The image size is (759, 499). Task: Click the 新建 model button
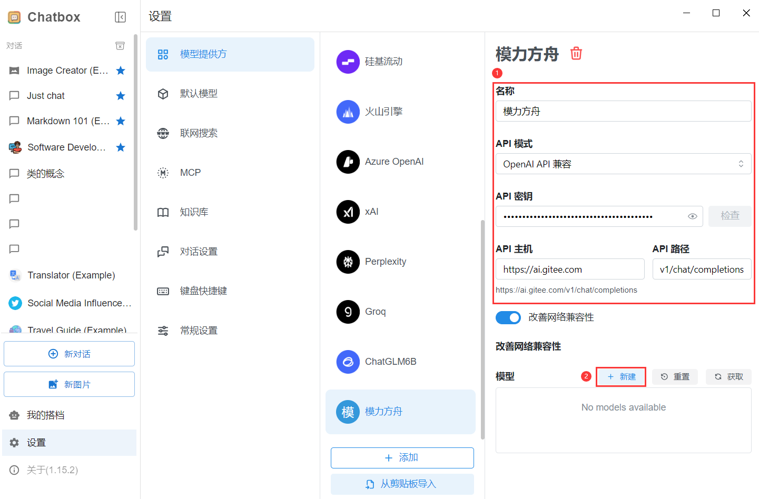coord(621,377)
